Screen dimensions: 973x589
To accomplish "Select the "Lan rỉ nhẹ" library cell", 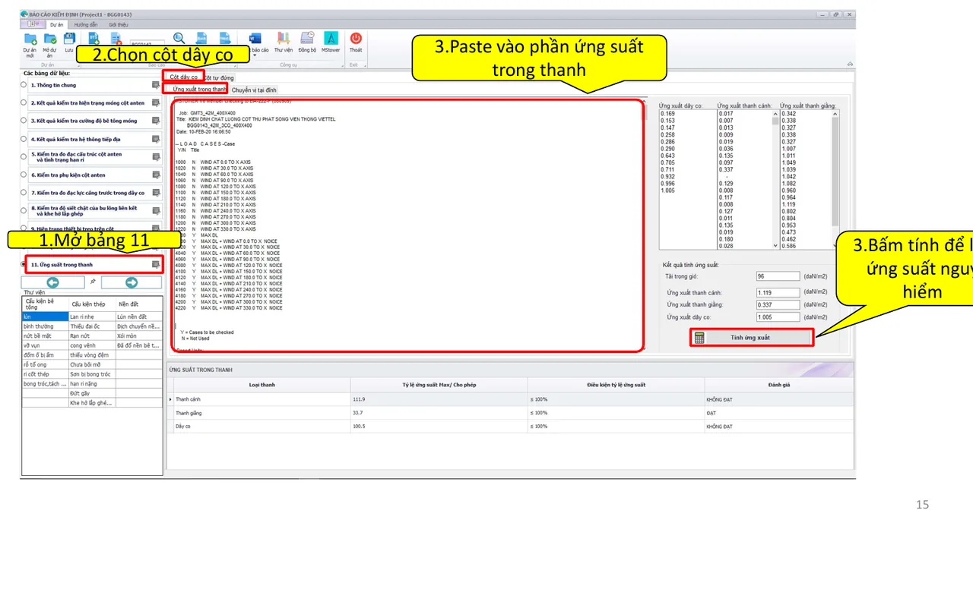I will pyautogui.click(x=91, y=316).
